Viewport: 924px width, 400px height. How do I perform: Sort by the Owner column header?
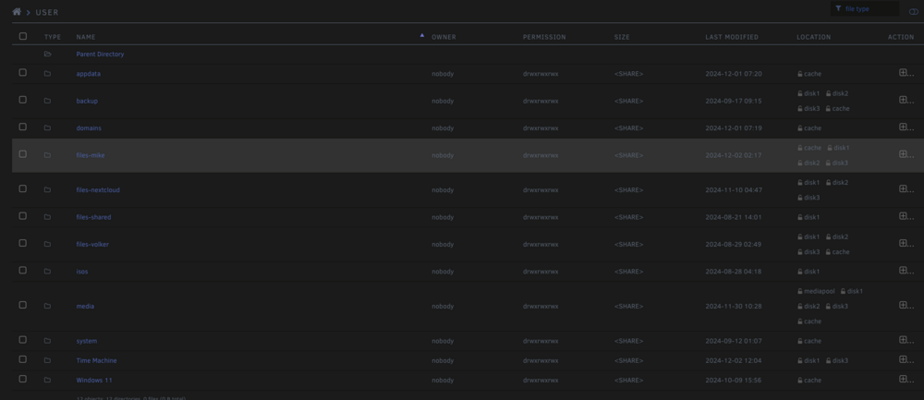[444, 37]
